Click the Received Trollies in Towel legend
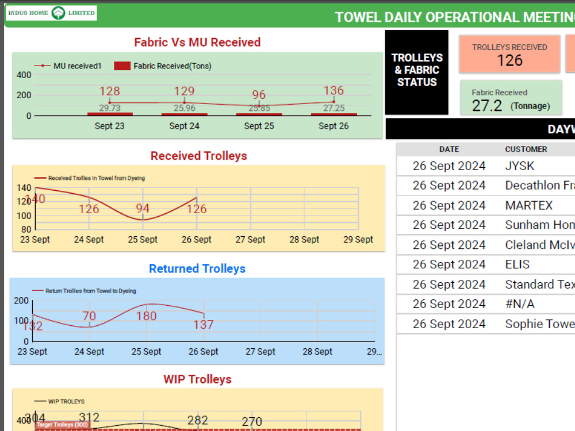Screen dimensions: 575x431 90,178
